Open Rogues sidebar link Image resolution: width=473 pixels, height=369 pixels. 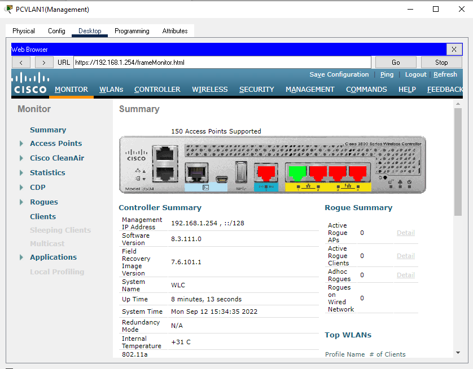(43, 202)
